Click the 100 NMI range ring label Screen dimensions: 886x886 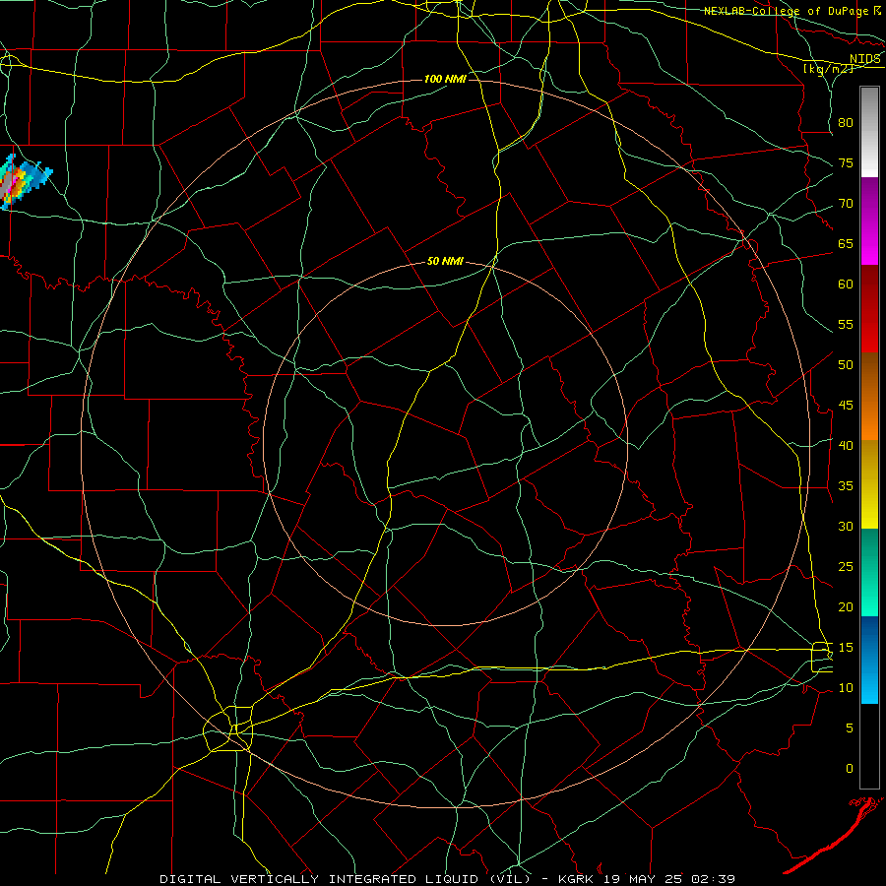tap(445, 79)
